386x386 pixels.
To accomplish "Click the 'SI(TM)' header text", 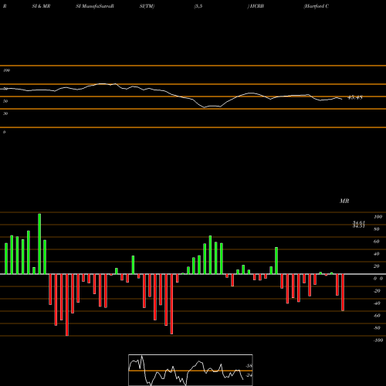I will pos(147,6).
